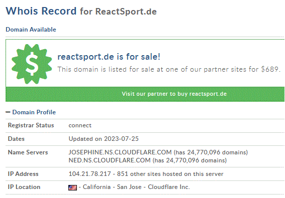285x198 pixels.
Task: Click the 'IP Location' row label
Action: [x=24, y=187]
